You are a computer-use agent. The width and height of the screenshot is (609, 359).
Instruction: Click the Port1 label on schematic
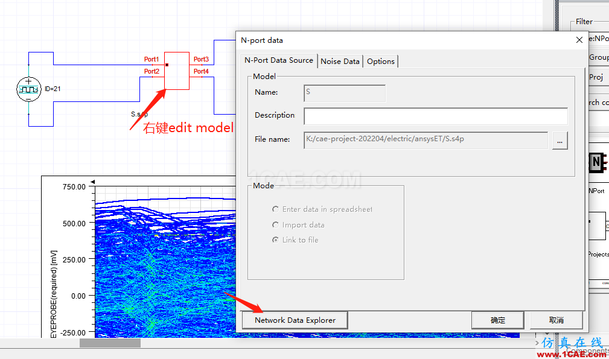pyautogui.click(x=151, y=59)
